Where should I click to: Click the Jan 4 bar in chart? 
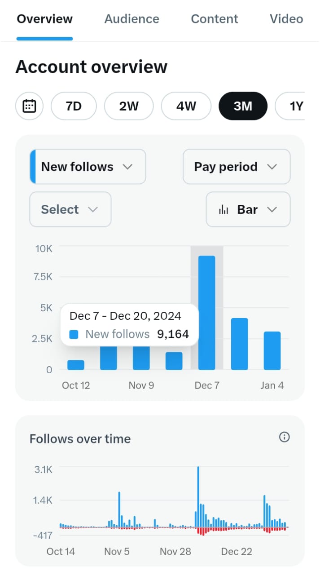[x=272, y=350]
